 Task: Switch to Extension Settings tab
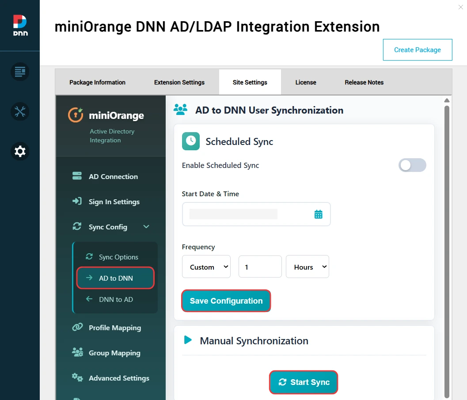pyautogui.click(x=179, y=82)
